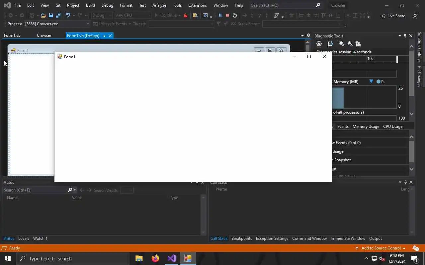
Task: Open the Any CPU platform dropdown
Action: [x=133, y=15]
